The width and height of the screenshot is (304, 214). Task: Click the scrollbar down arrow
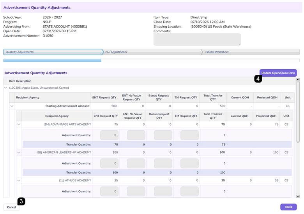[x=298, y=196]
